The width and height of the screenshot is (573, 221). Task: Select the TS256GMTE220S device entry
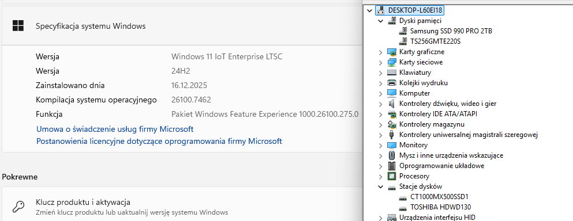click(x=435, y=41)
